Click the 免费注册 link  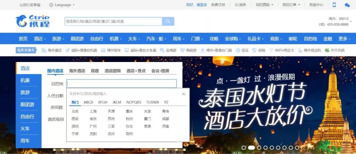(x=218, y=5)
